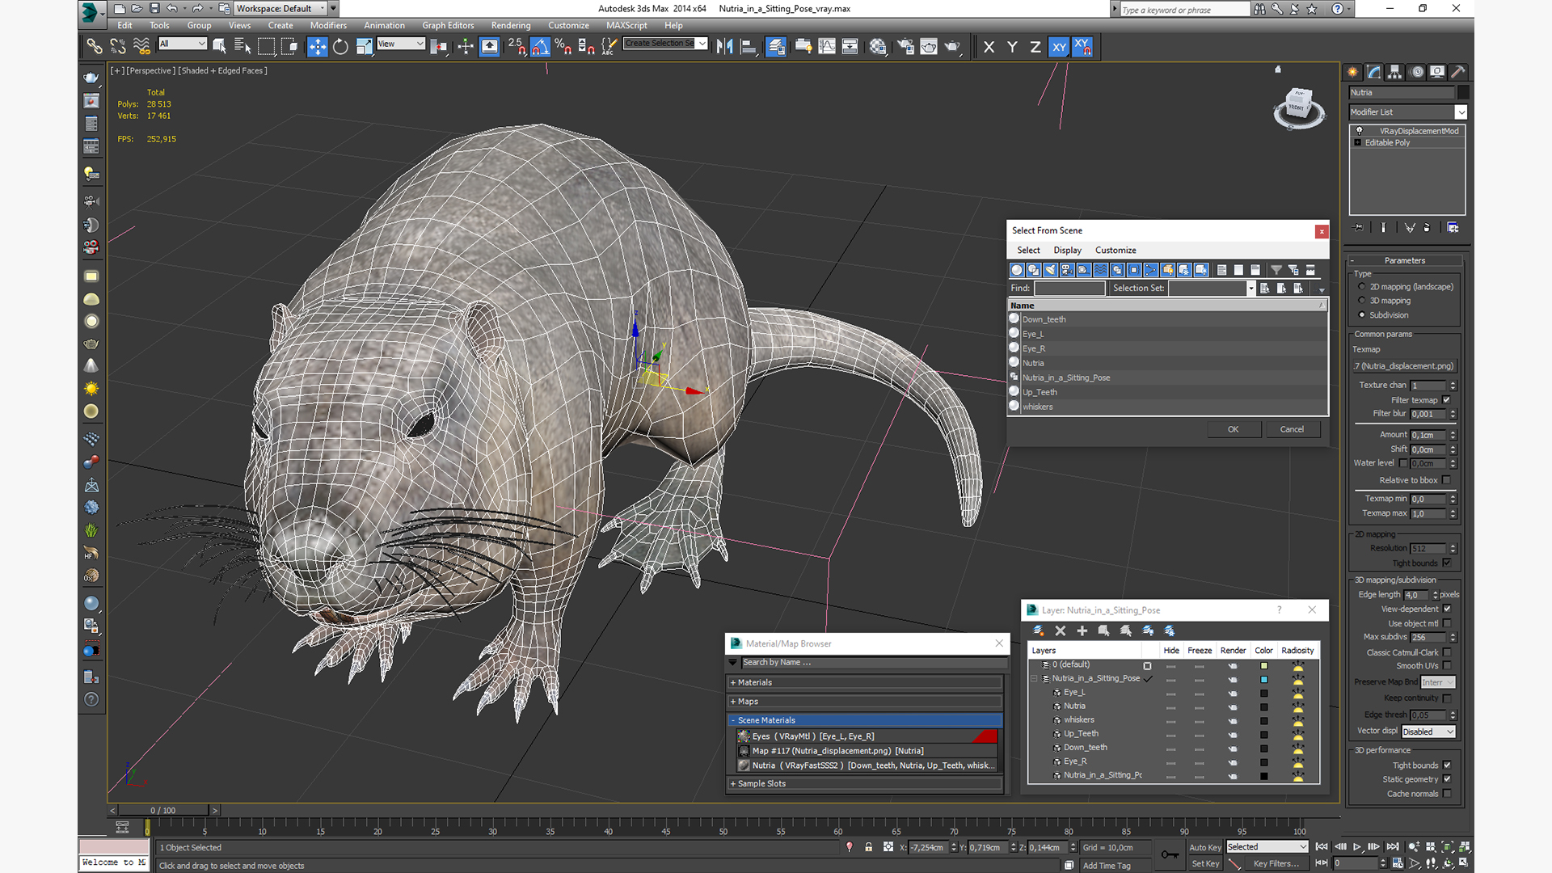Image resolution: width=1552 pixels, height=873 pixels.
Task: Click the Texmap Nutria_displacement.png button
Action: pyautogui.click(x=1405, y=366)
